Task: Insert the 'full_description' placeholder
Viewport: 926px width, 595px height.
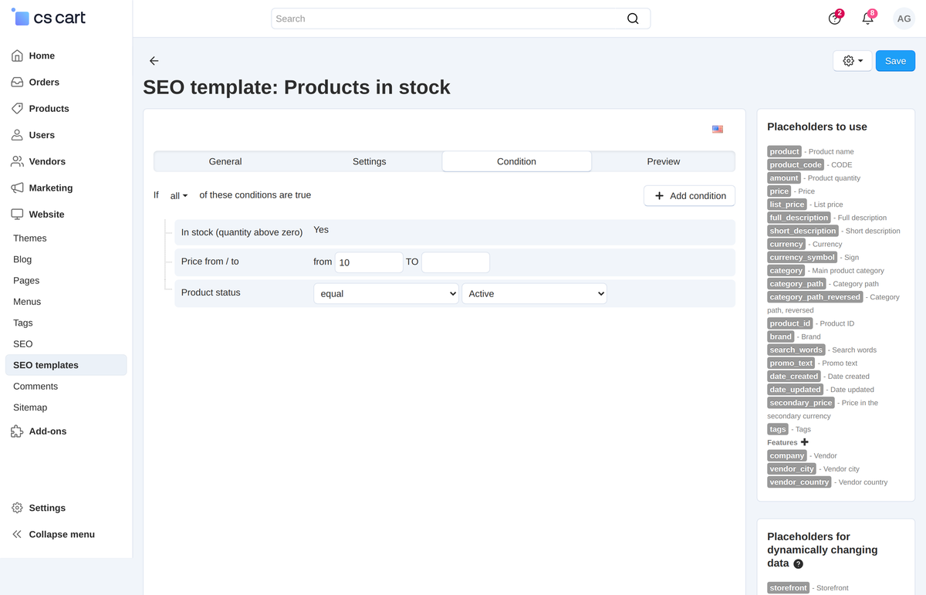Action: click(799, 218)
